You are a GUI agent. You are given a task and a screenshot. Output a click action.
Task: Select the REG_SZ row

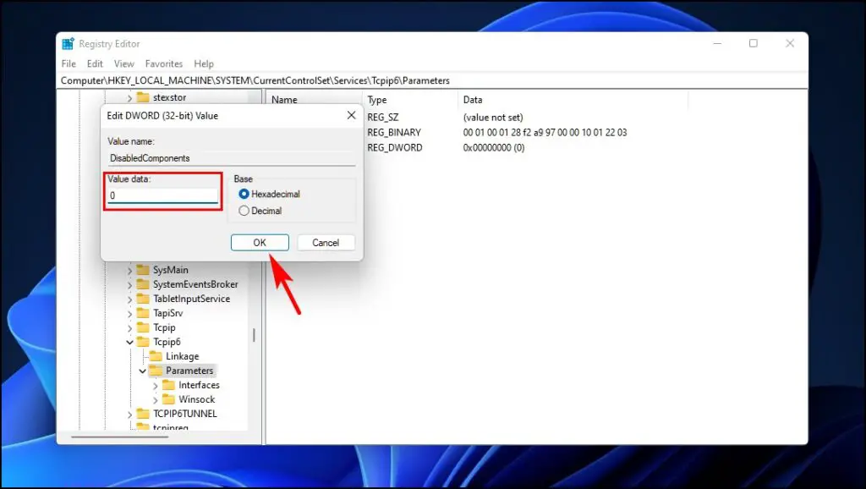[383, 117]
